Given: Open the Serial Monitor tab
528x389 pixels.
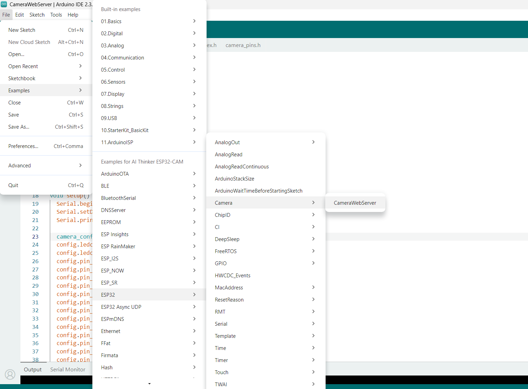Looking at the screenshot, I should click(x=68, y=369).
